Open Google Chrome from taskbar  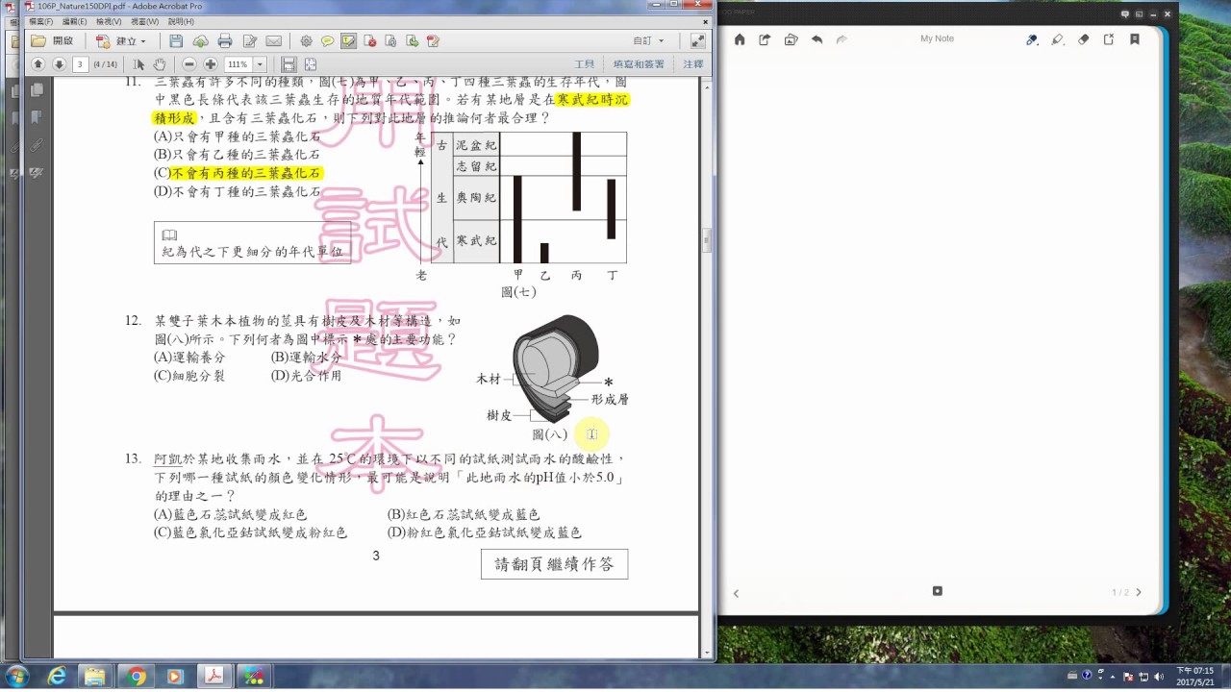136,677
